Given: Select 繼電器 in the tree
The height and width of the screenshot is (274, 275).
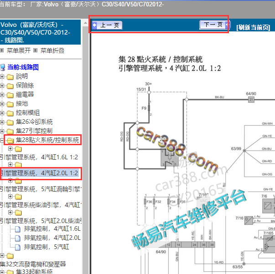Looking at the screenshot, I should click(25, 95).
